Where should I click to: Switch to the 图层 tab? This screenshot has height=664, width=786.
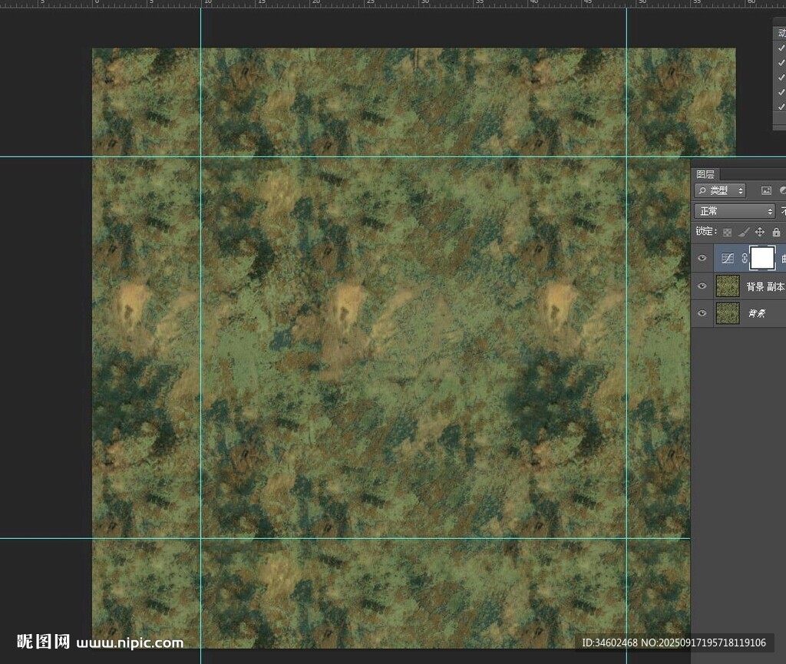point(705,174)
